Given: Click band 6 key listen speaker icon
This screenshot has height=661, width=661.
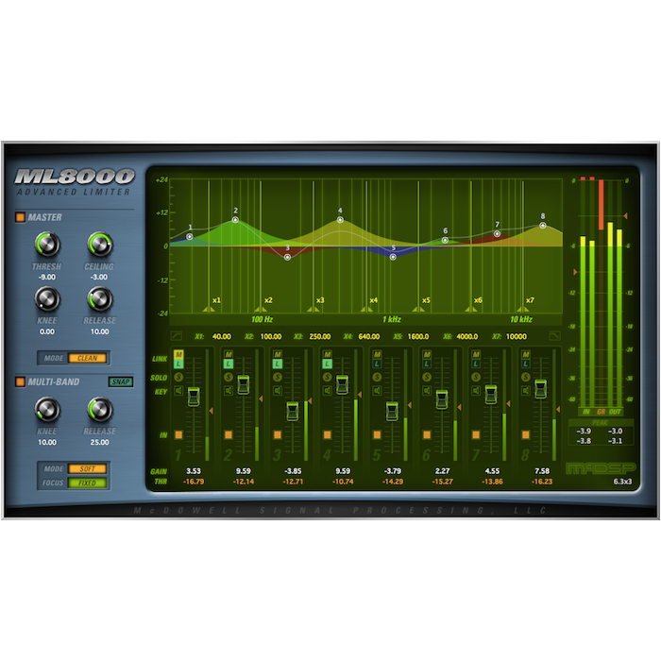Looking at the screenshot, I should coord(427,391).
